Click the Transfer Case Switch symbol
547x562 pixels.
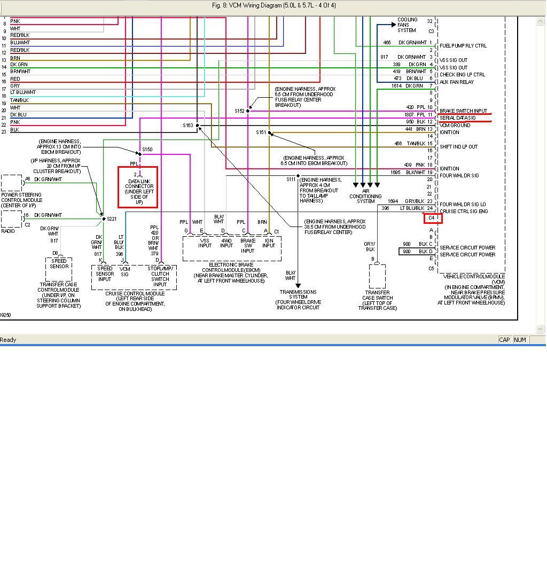pos(377,276)
